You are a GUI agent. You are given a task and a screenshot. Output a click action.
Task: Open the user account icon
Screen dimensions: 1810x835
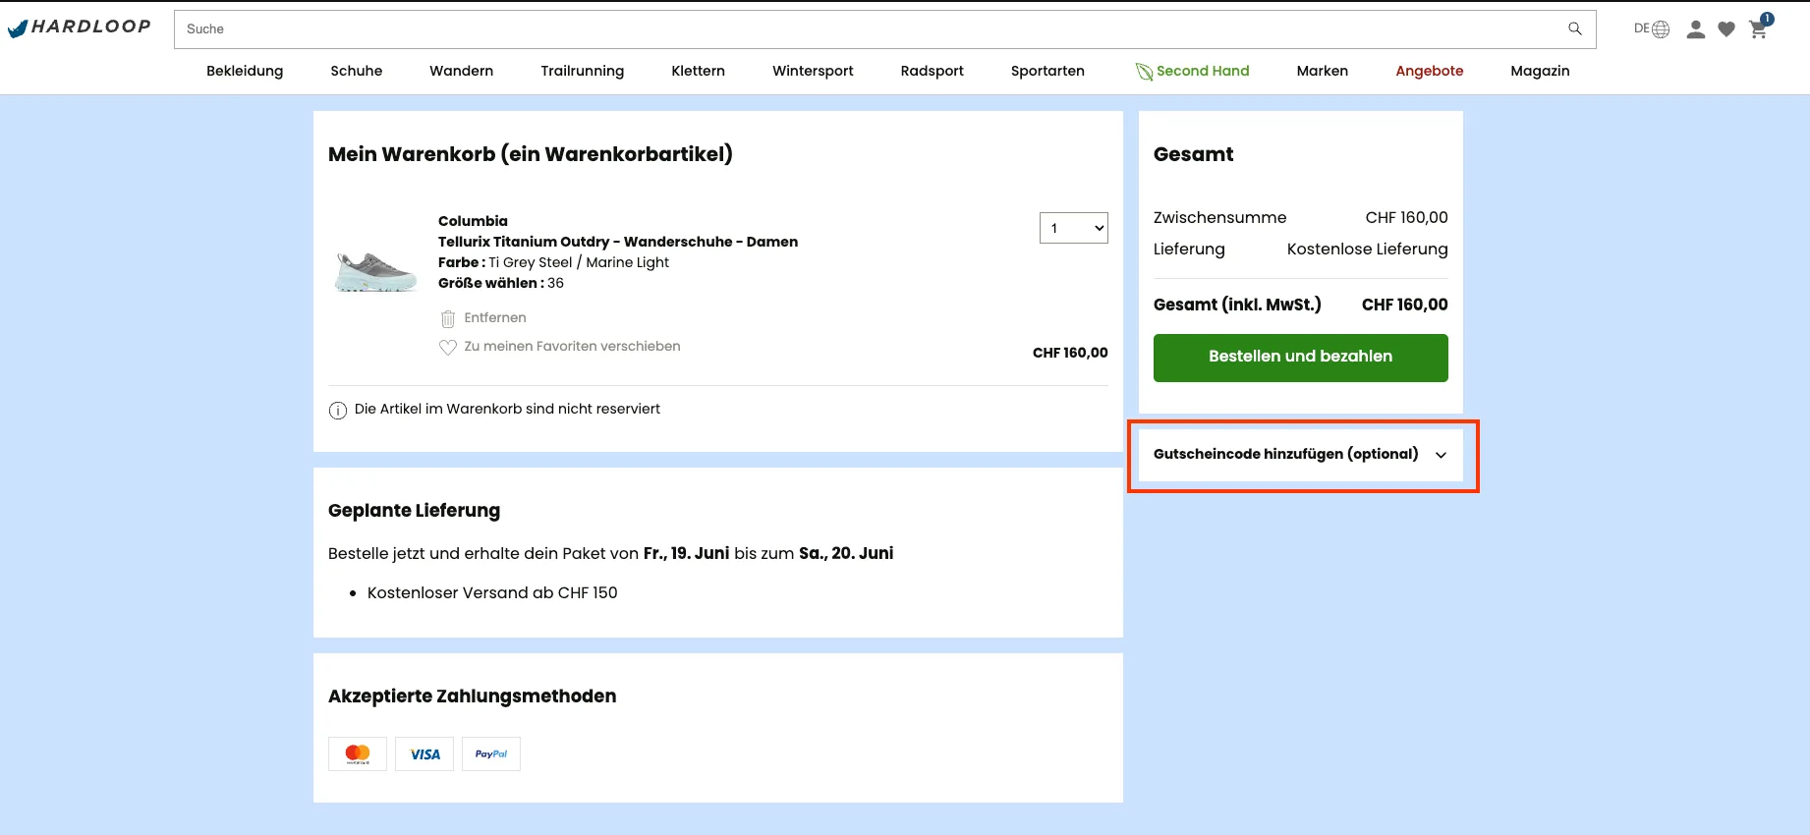[1696, 29]
